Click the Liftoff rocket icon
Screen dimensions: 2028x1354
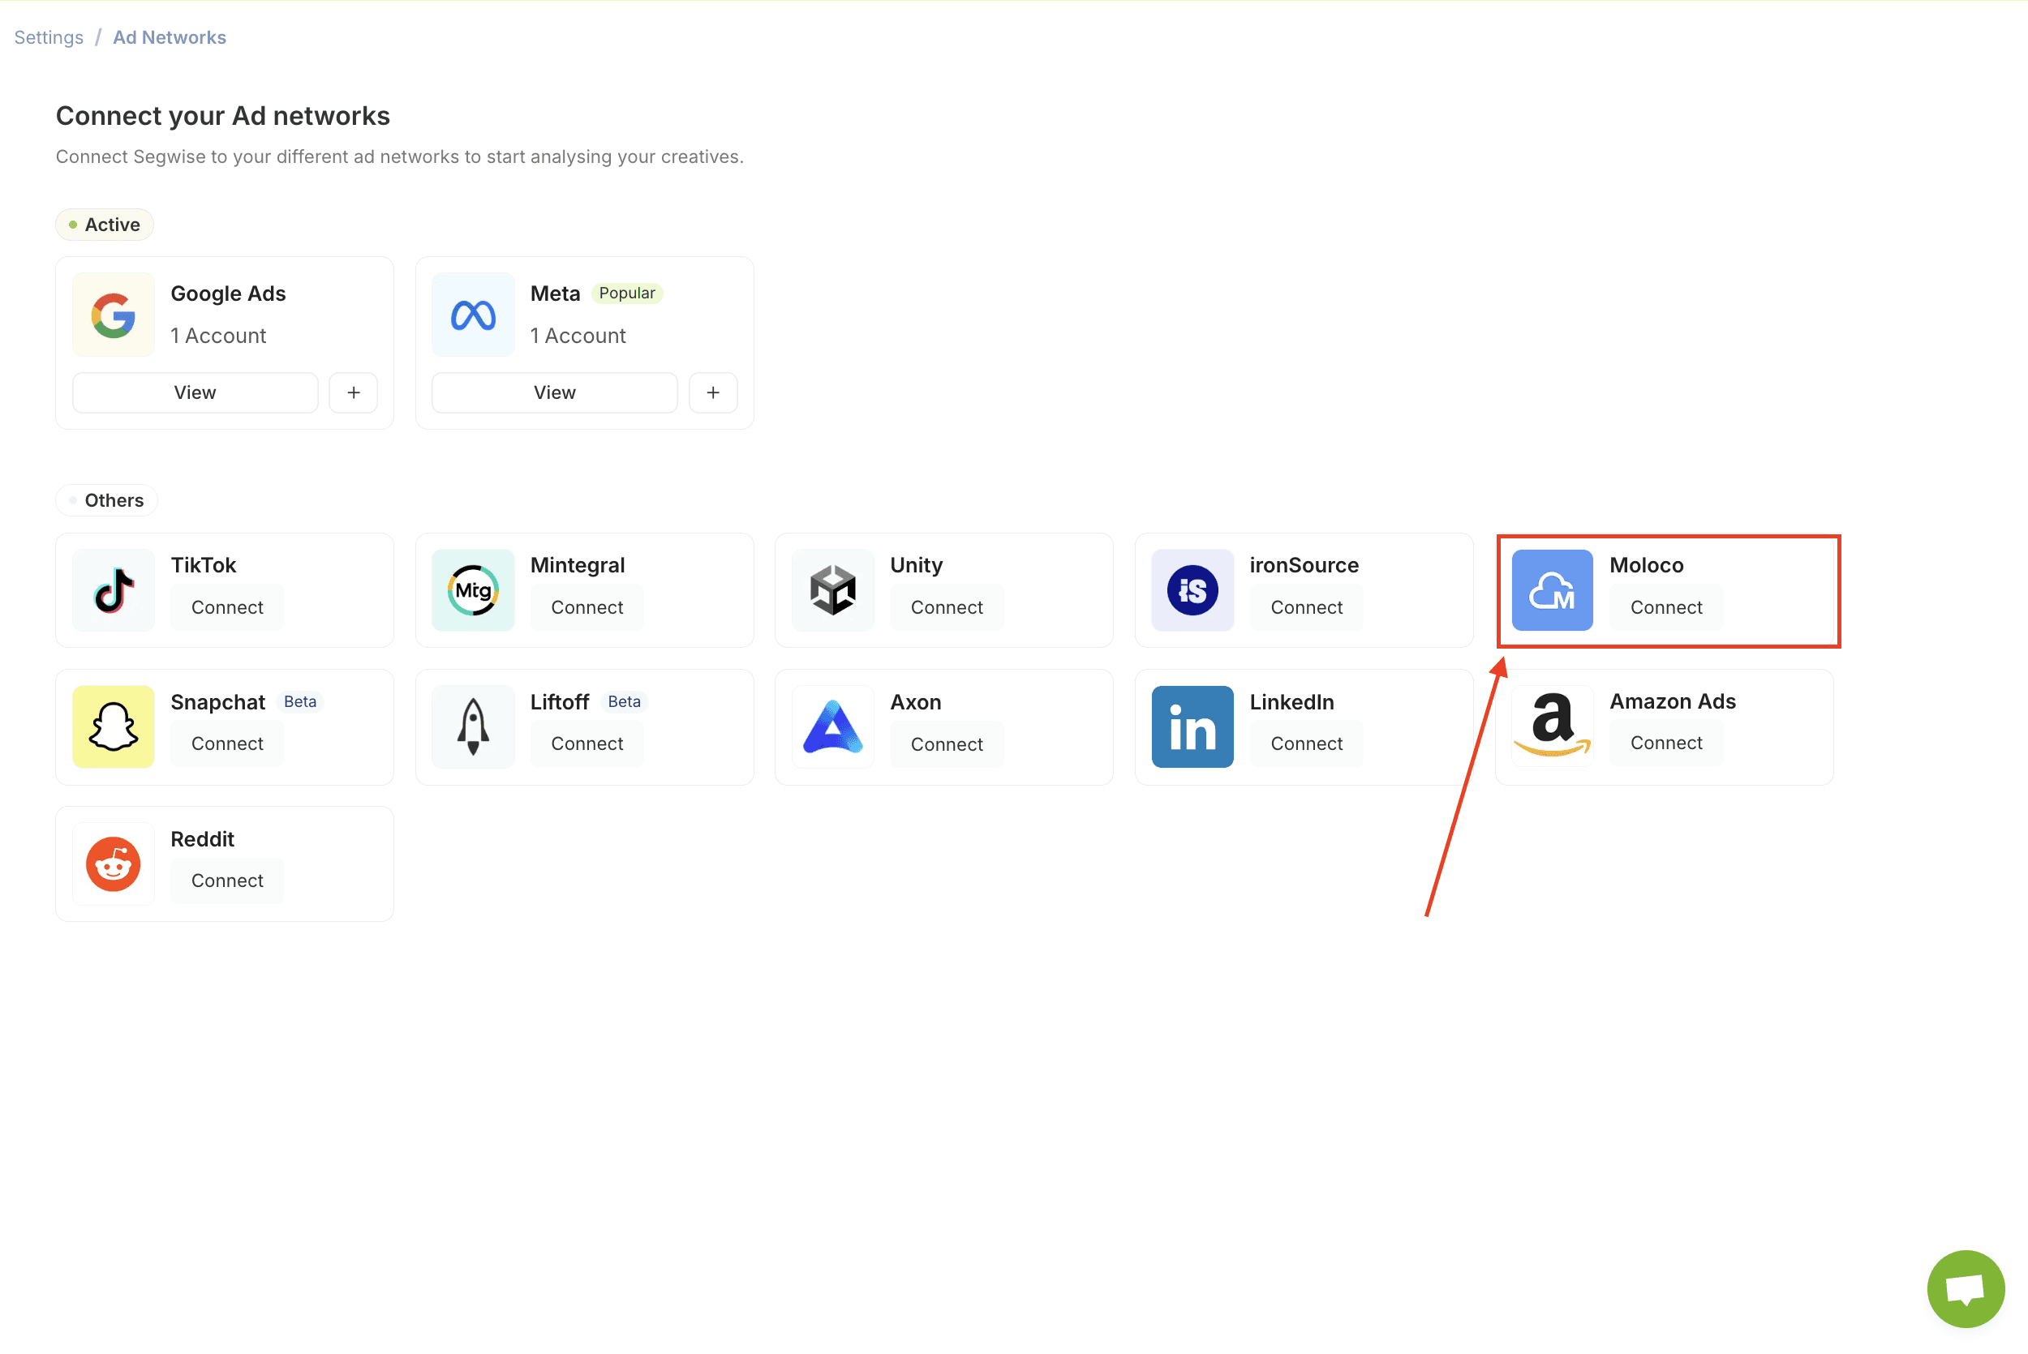pos(472,727)
